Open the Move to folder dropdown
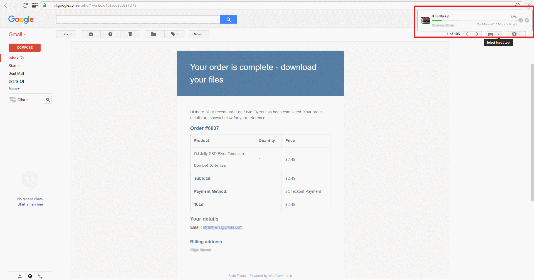Image resolution: width=534 pixels, height=280 pixels. [155, 34]
